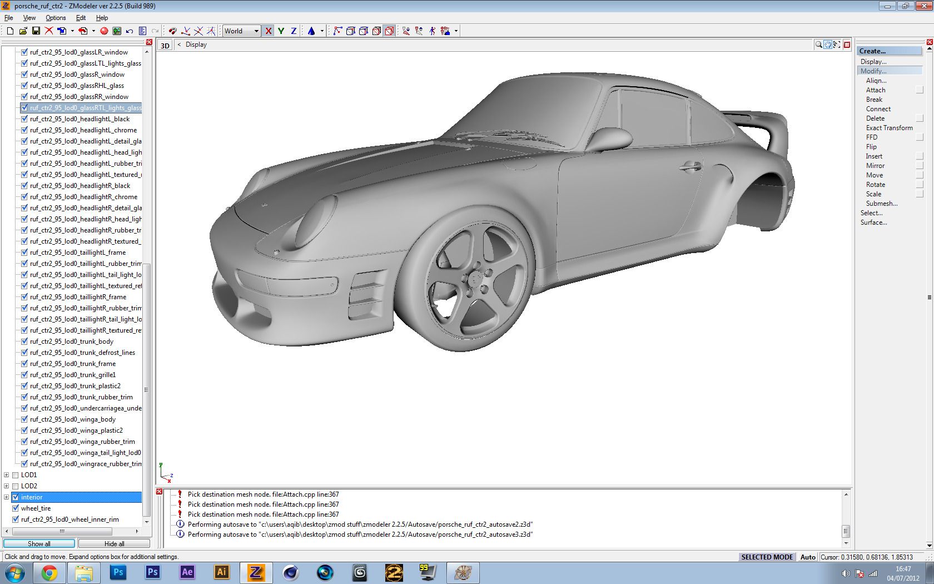Open the Options menu

[56, 18]
